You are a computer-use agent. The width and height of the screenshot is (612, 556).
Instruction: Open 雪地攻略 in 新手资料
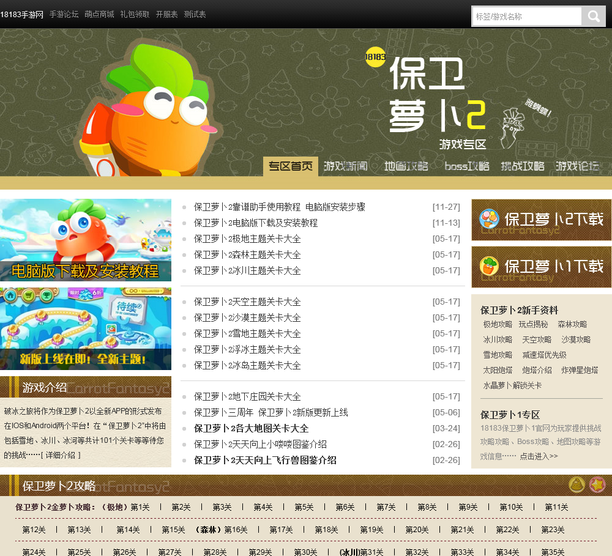498,355
